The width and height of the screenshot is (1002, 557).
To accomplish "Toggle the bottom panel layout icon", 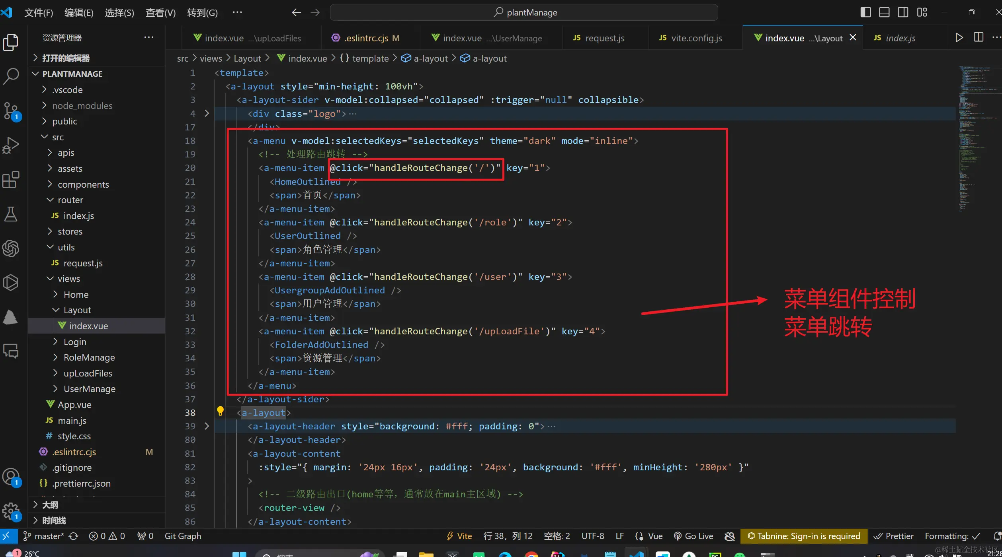I will point(884,12).
